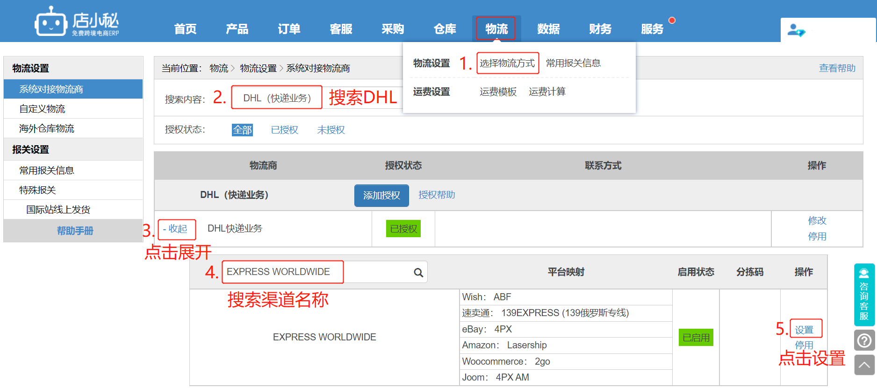The width and height of the screenshot is (877, 388).
Task: Click the 添加授权 button
Action: pyautogui.click(x=381, y=195)
